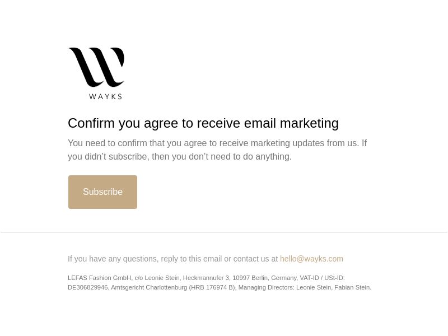The height and width of the screenshot is (336, 448).
Task: Click the 'Managing Directors:' label
Action: [267, 287]
